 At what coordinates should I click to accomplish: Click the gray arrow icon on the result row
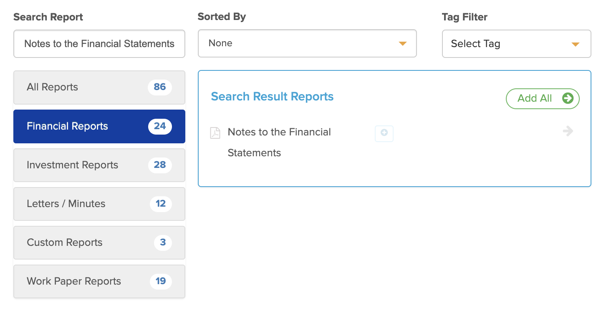tap(568, 131)
